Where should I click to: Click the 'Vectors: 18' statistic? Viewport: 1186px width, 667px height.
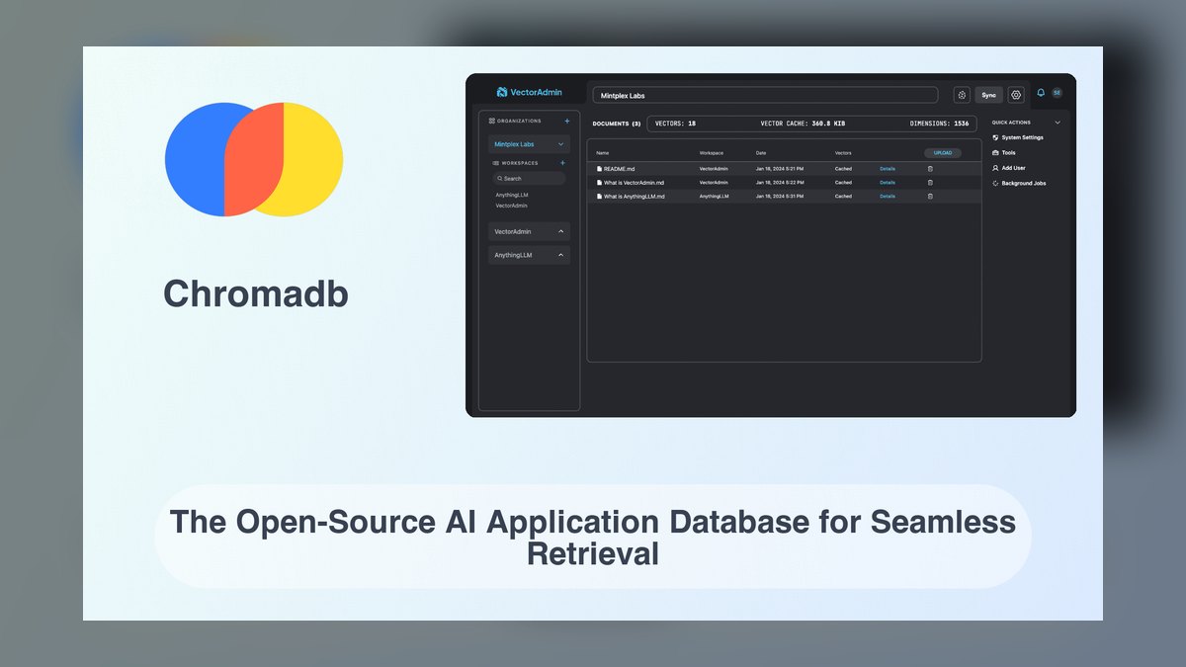pyautogui.click(x=676, y=124)
